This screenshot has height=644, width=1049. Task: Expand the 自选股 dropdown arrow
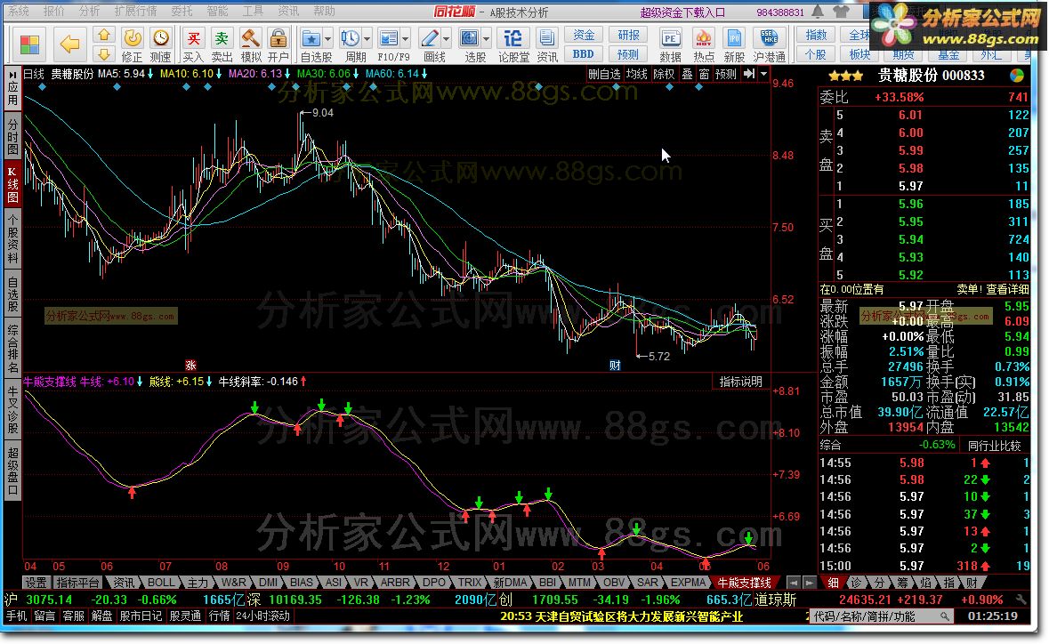coord(327,39)
